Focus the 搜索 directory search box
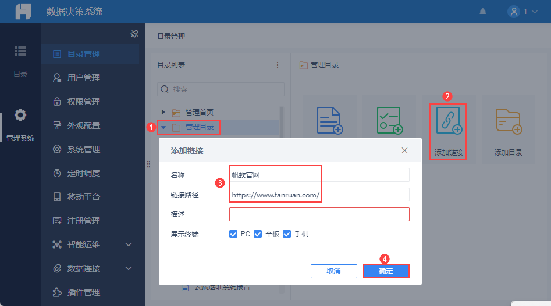This screenshot has width=551, height=306. 221,89
